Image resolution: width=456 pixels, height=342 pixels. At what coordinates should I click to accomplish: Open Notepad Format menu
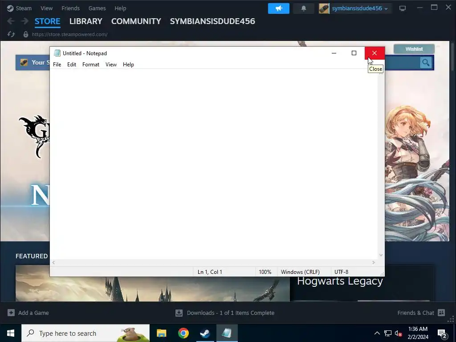coord(91,65)
